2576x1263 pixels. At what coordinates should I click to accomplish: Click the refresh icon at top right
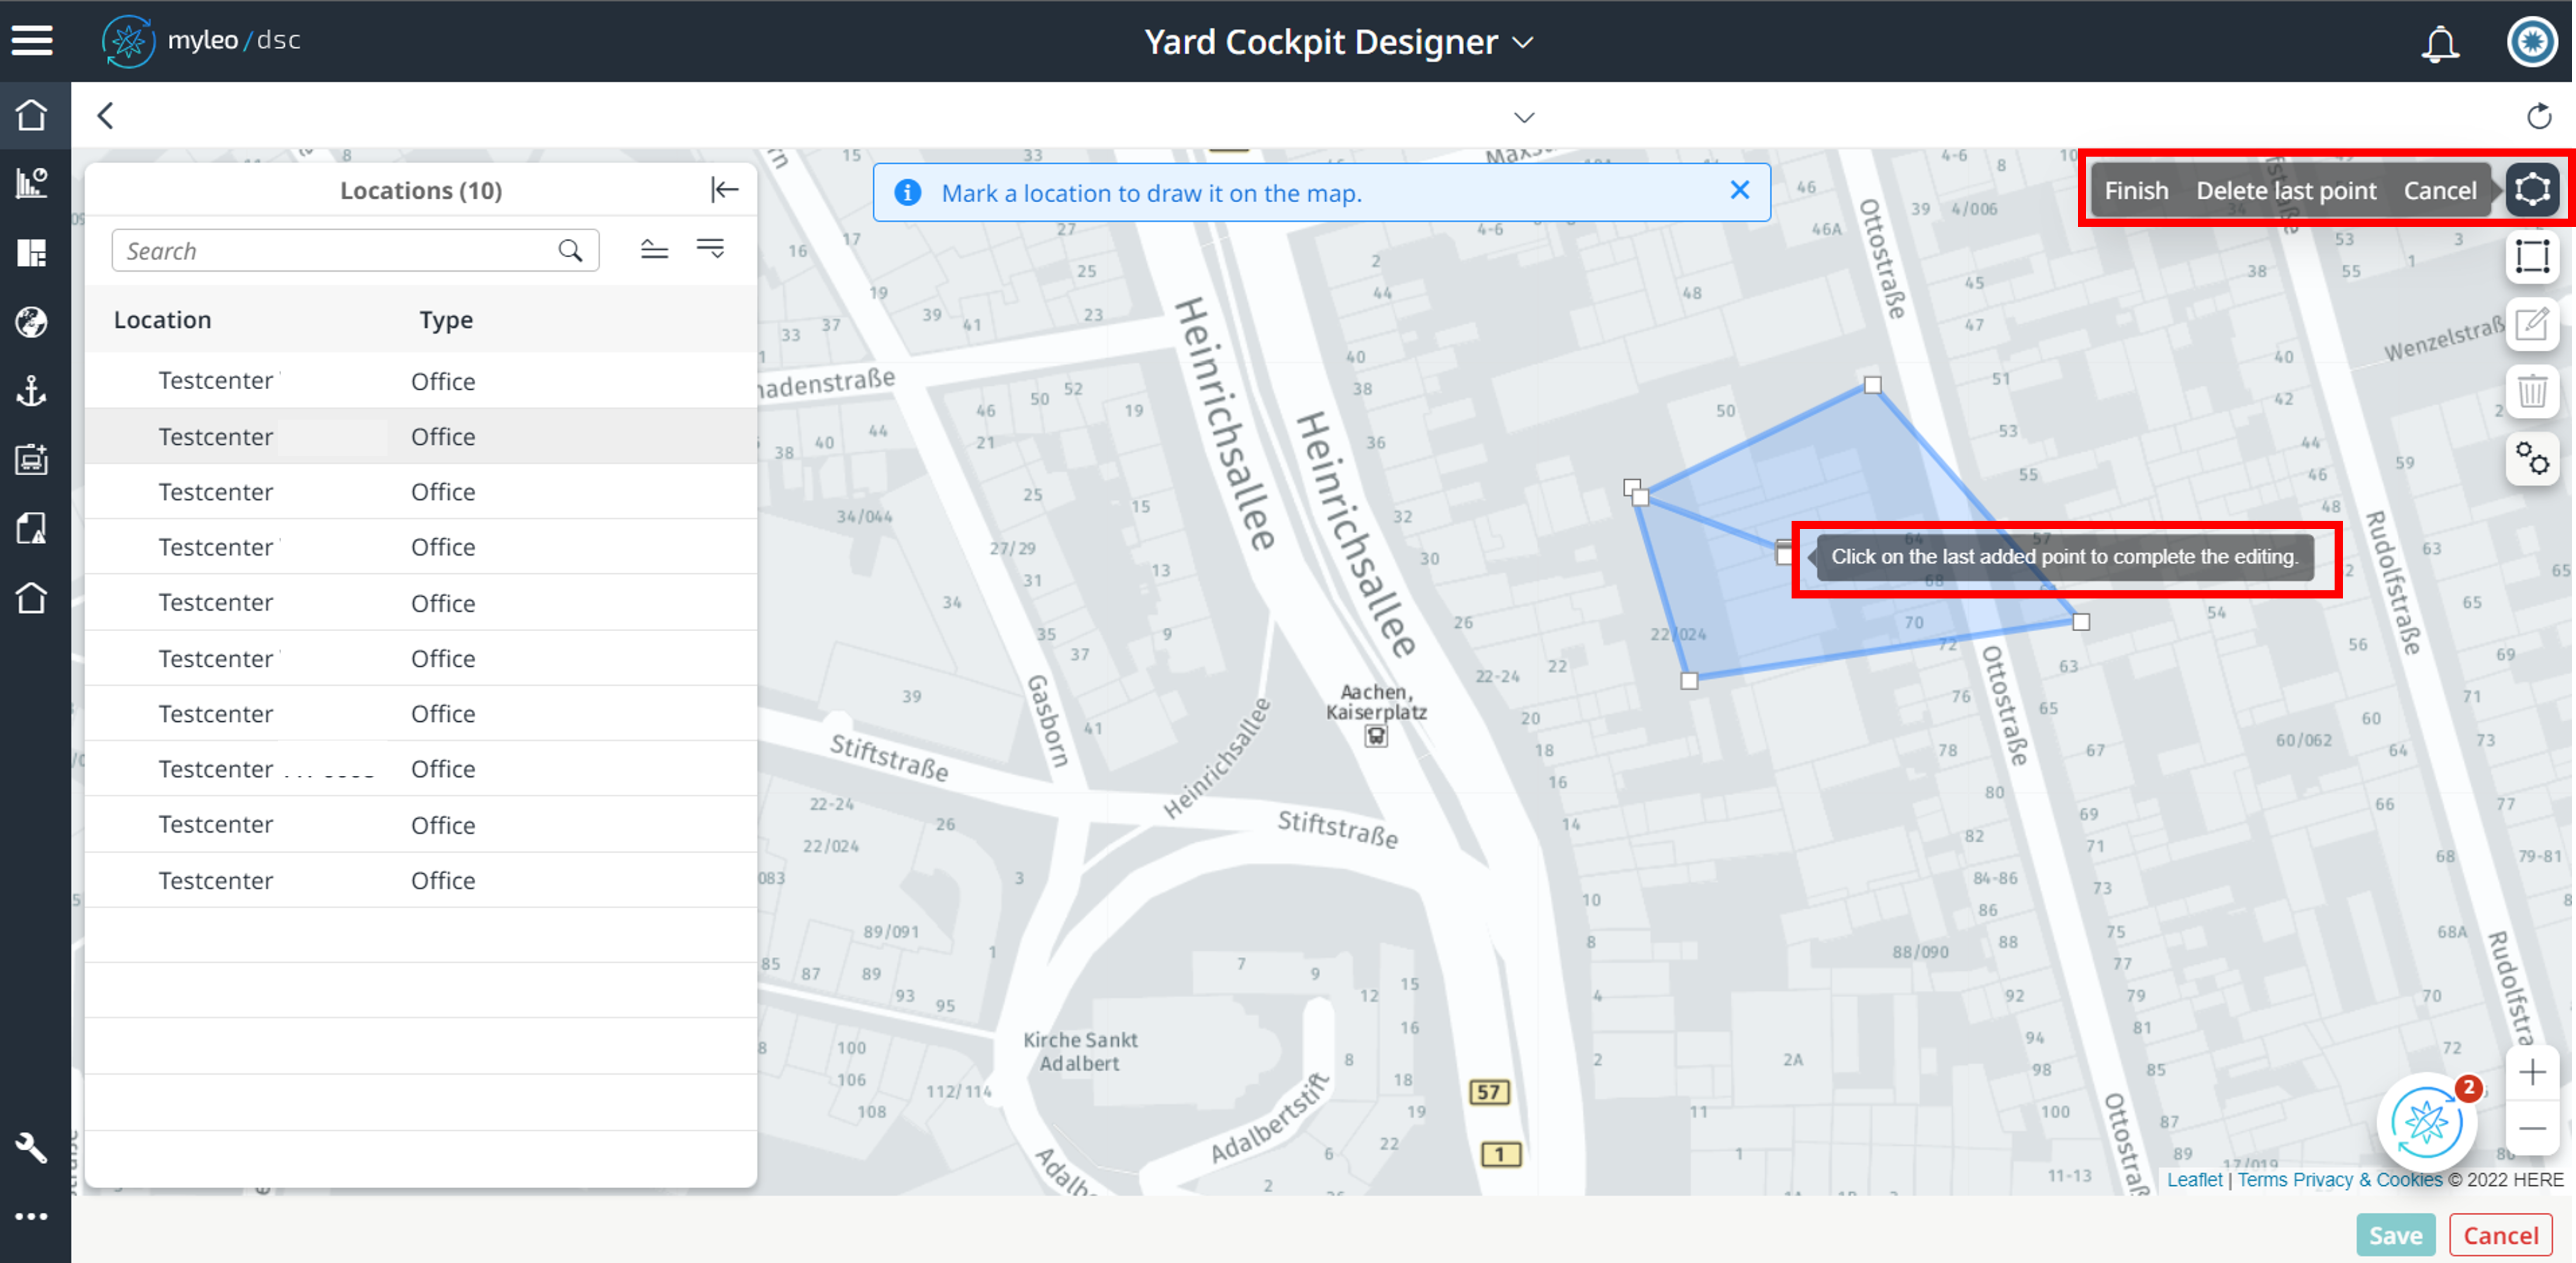point(2539,117)
